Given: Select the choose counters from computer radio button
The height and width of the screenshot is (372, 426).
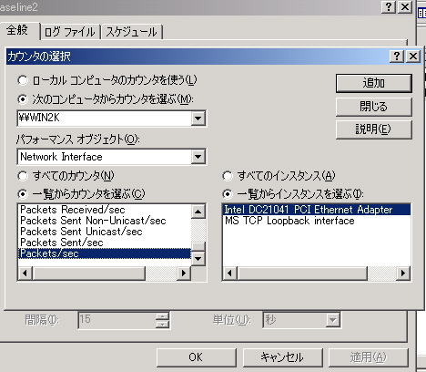Looking at the screenshot, I should [23, 99].
